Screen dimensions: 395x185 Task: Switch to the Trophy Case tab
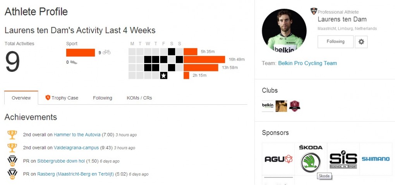pos(62,98)
